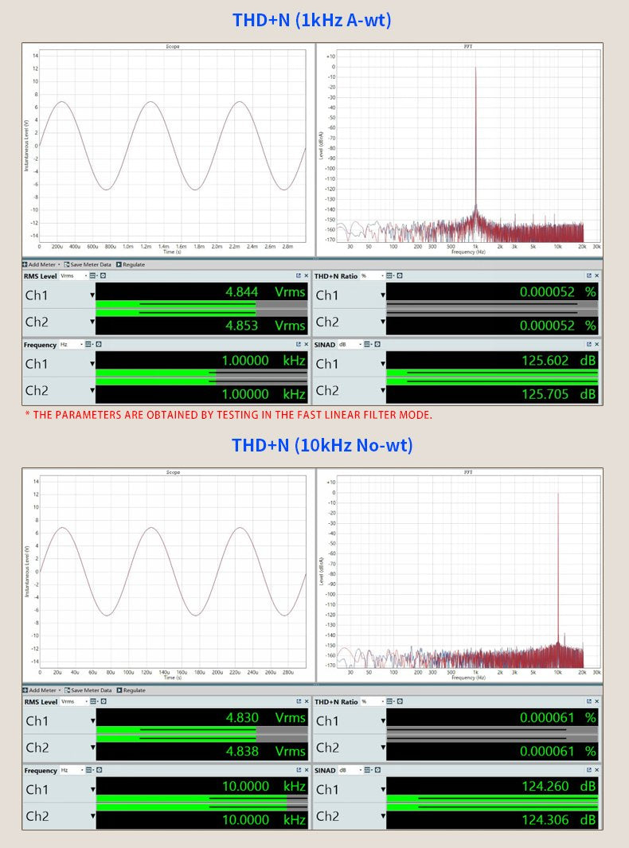Close the SINAD meter in 10kHz No-wt panel
This screenshot has width=629, height=848.
coord(596,771)
